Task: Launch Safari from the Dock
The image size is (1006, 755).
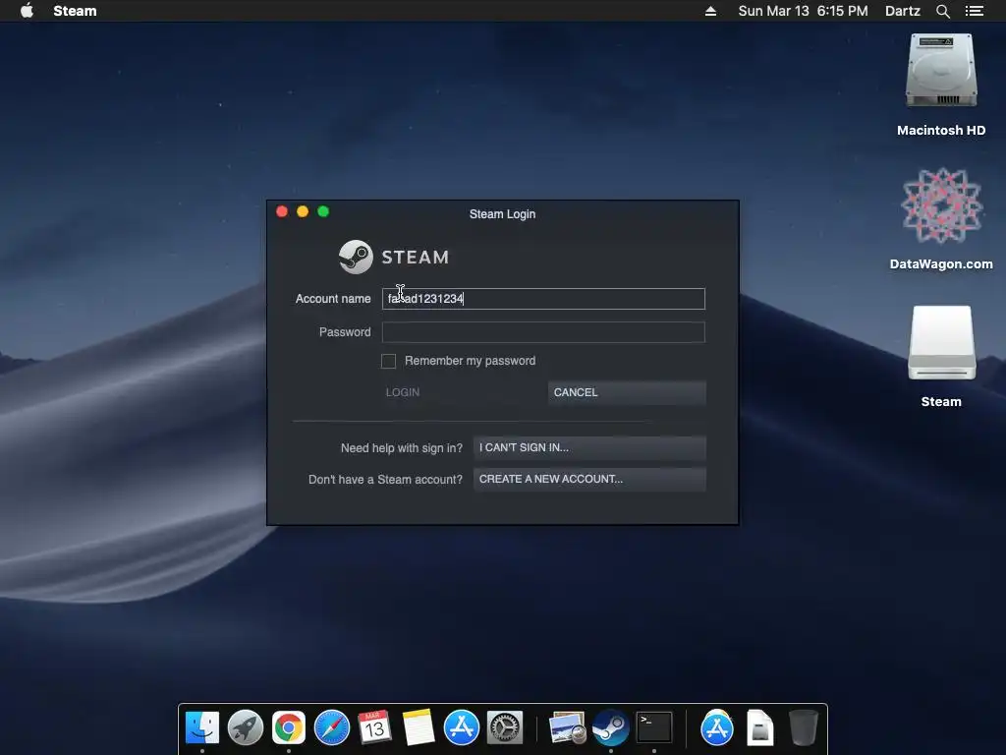Action: click(332, 727)
